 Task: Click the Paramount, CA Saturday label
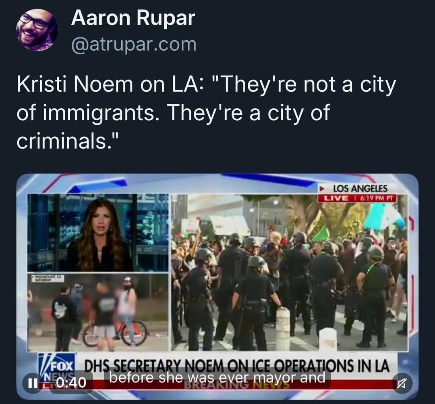45,278
